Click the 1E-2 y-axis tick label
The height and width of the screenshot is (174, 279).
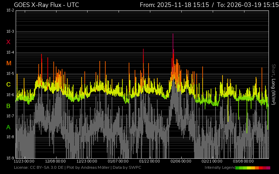tap(10, 10)
